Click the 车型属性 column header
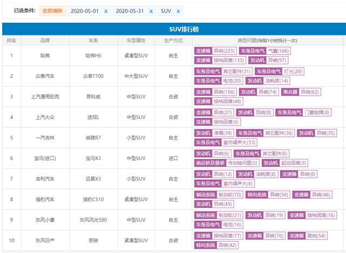Viewport: 346px width, 253px height. point(136,41)
